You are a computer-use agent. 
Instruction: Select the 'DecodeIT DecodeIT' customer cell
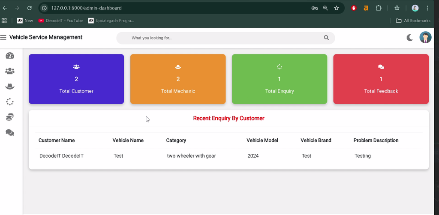(62, 156)
